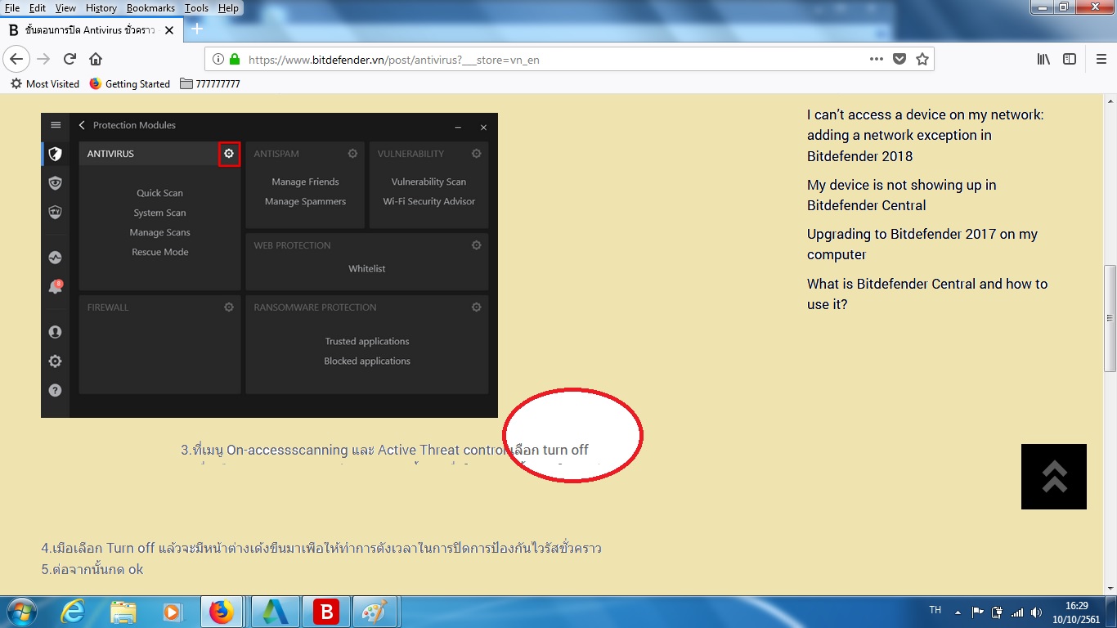1117x628 pixels.
Task: Open the clock showing 16:29
Action: [1078, 612]
